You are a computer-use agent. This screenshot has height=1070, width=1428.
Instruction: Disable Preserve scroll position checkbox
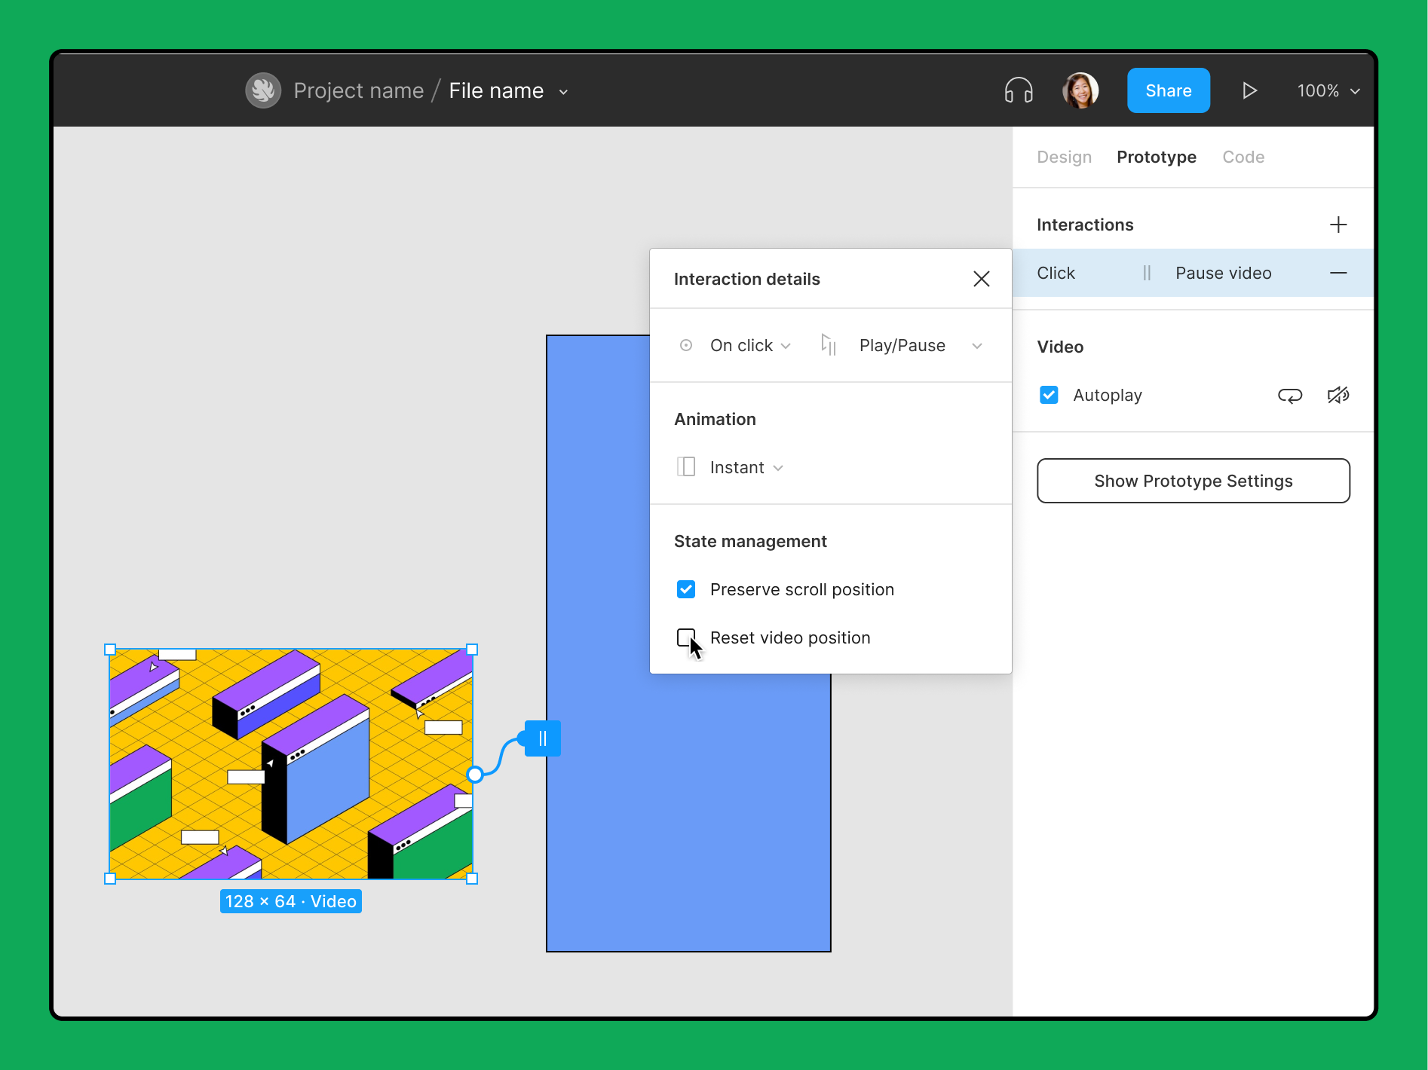click(686, 589)
